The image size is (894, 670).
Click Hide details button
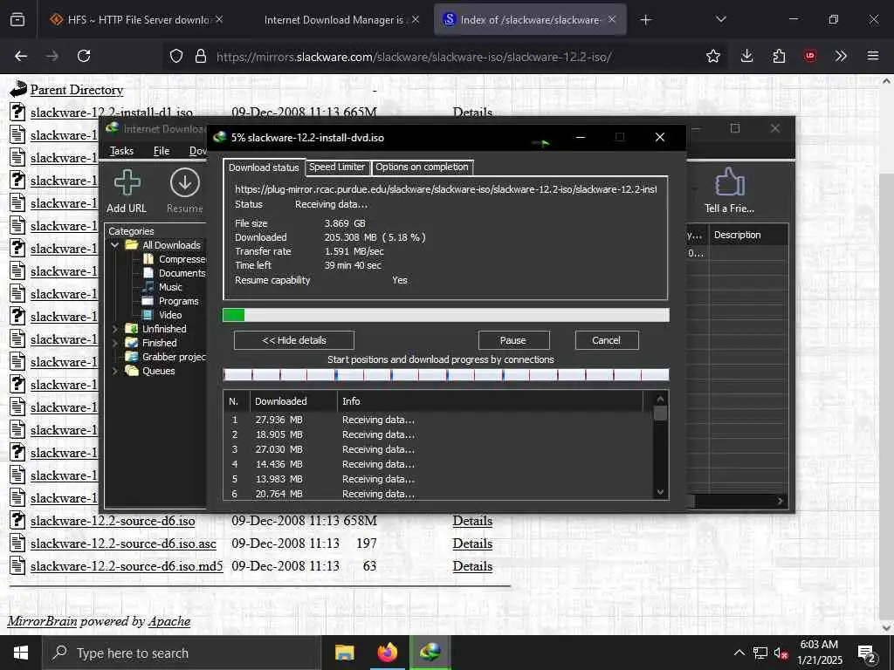294,340
